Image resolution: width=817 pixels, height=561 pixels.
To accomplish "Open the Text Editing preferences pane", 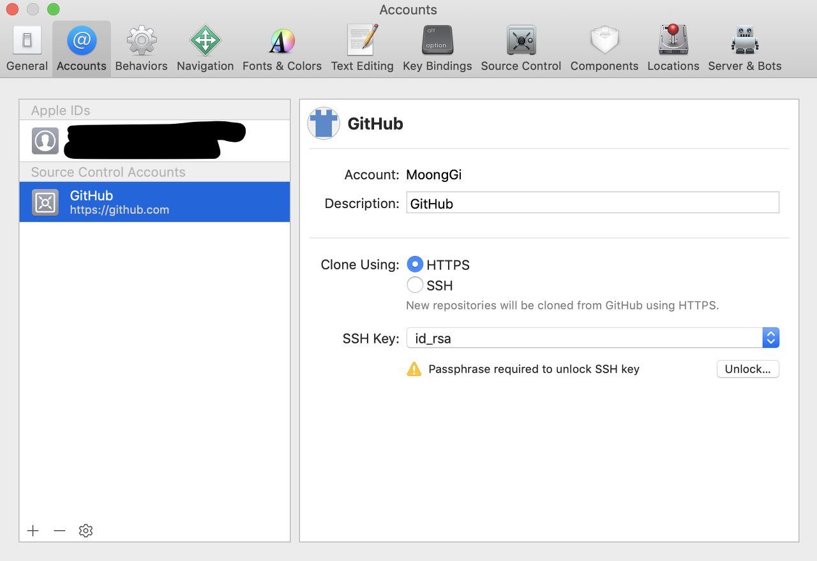I will point(362,49).
